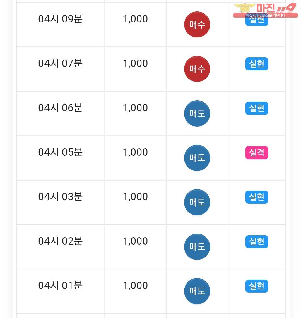
Task: Select the 매도 circle in 04시 02분 row
Action: (197, 247)
